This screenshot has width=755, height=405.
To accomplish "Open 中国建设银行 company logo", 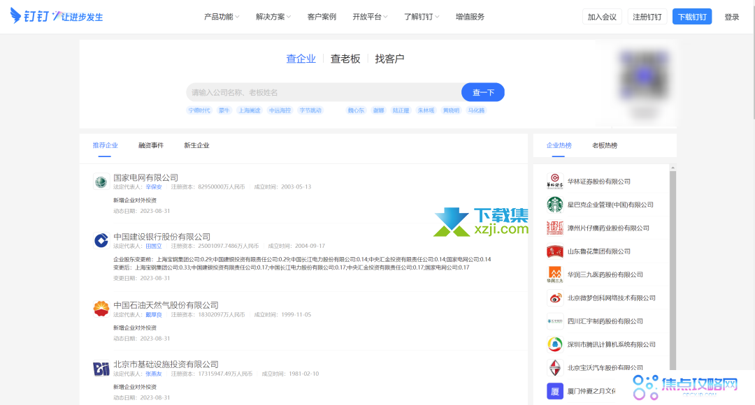I will [x=101, y=240].
